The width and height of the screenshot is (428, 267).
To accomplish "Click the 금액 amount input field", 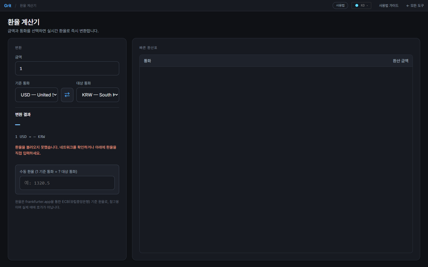I will tap(67, 69).
